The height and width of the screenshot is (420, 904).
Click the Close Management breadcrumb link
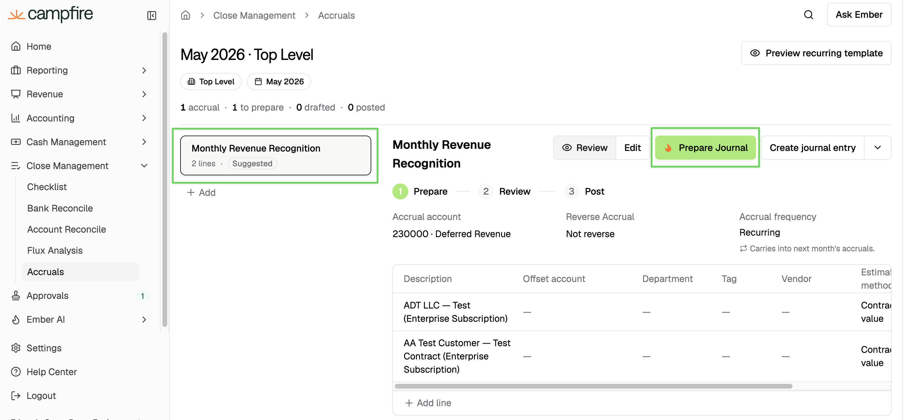coord(254,15)
